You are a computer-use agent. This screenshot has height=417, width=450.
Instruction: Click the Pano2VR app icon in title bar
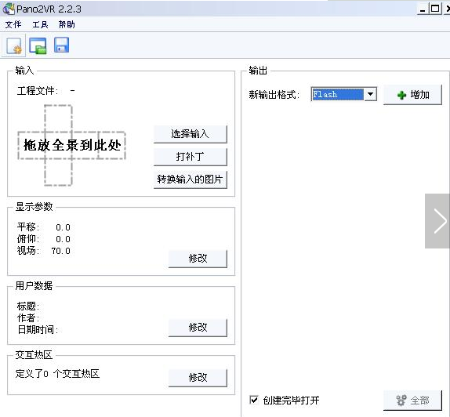pos(9,9)
